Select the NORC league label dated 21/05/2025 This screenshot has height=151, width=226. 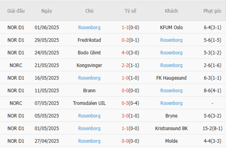(16, 65)
